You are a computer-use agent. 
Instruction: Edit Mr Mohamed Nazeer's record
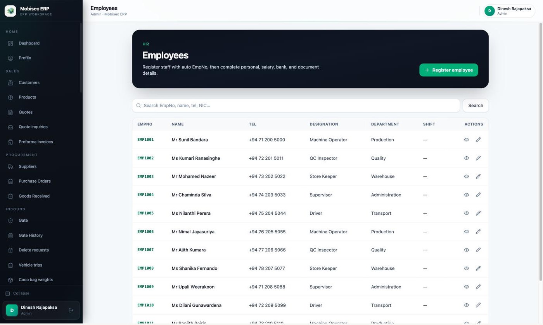pos(478,176)
